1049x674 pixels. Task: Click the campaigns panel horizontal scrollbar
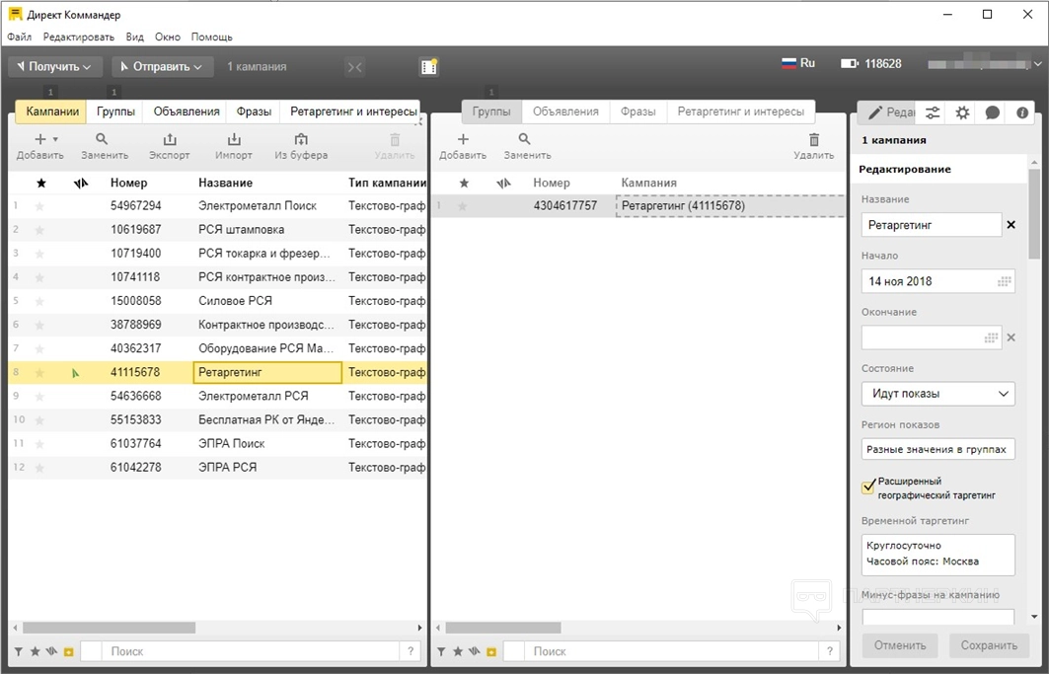pyautogui.click(x=99, y=628)
